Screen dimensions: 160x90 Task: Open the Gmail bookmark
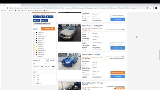pyautogui.click(x=11, y=10)
